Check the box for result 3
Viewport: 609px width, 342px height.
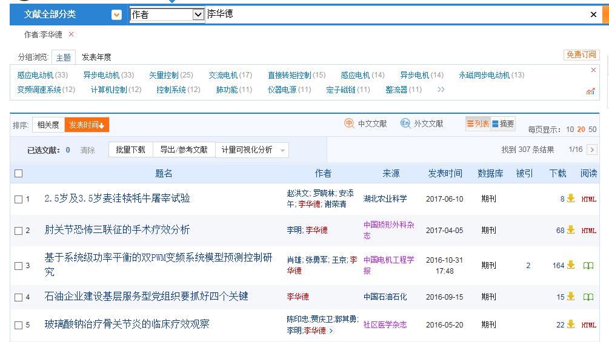point(18,266)
